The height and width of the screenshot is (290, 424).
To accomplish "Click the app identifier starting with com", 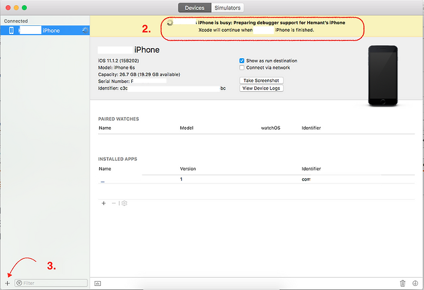I will 306,179.
